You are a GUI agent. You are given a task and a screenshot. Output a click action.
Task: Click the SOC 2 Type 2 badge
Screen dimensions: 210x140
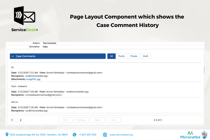point(205,134)
